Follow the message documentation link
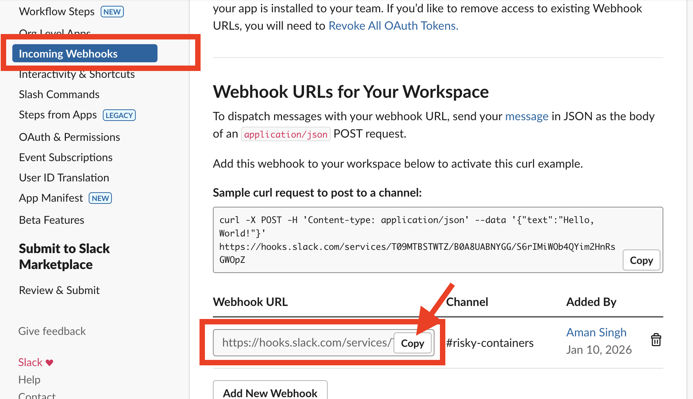Viewport: 693px width, 399px height. (526, 116)
